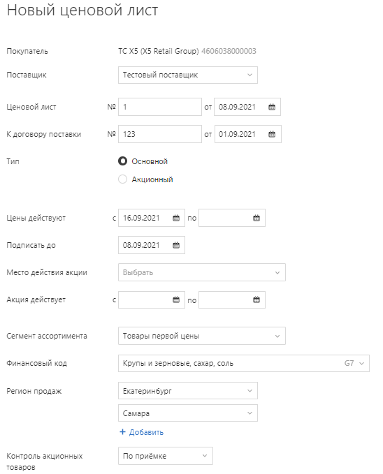
Task: Expand the financial code dropdown showing G7
Action: pyautogui.click(x=244, y=363)
